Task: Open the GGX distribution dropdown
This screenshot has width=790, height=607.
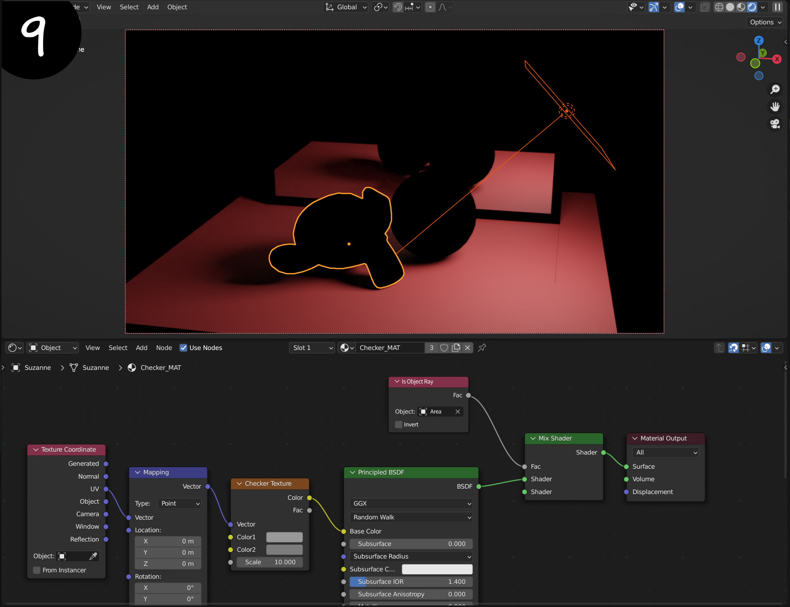Action: [x=411, y=503]
